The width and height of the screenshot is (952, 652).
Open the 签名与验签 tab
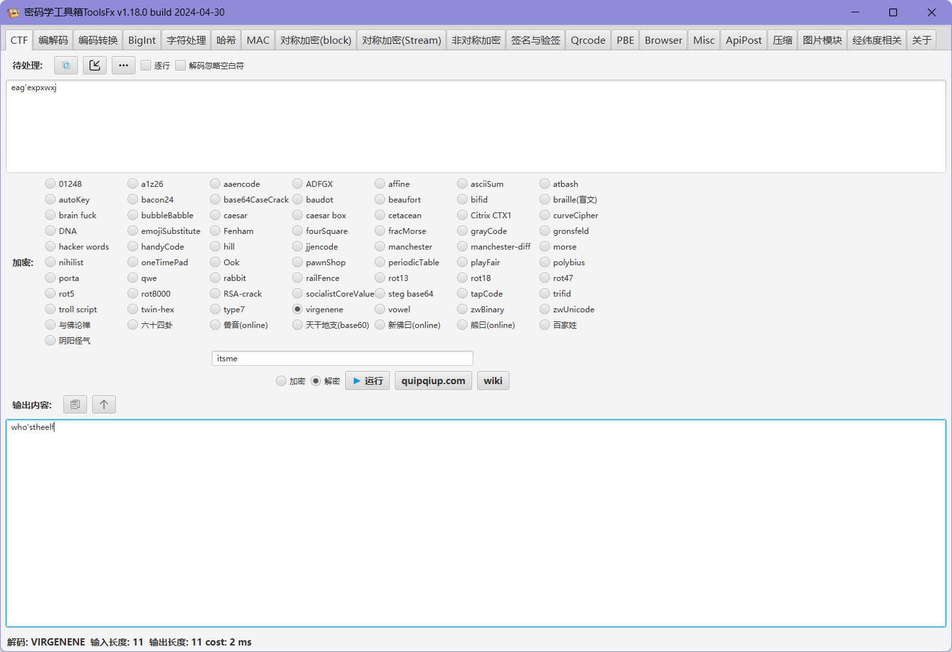pos(535,40)
